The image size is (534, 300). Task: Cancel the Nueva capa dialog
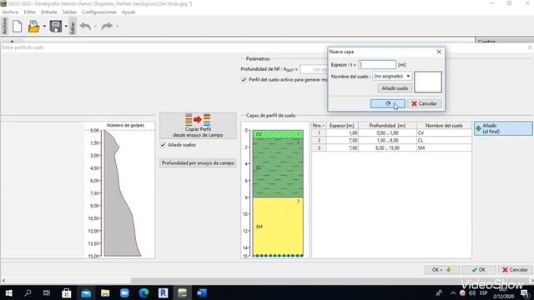click(425, 103)
